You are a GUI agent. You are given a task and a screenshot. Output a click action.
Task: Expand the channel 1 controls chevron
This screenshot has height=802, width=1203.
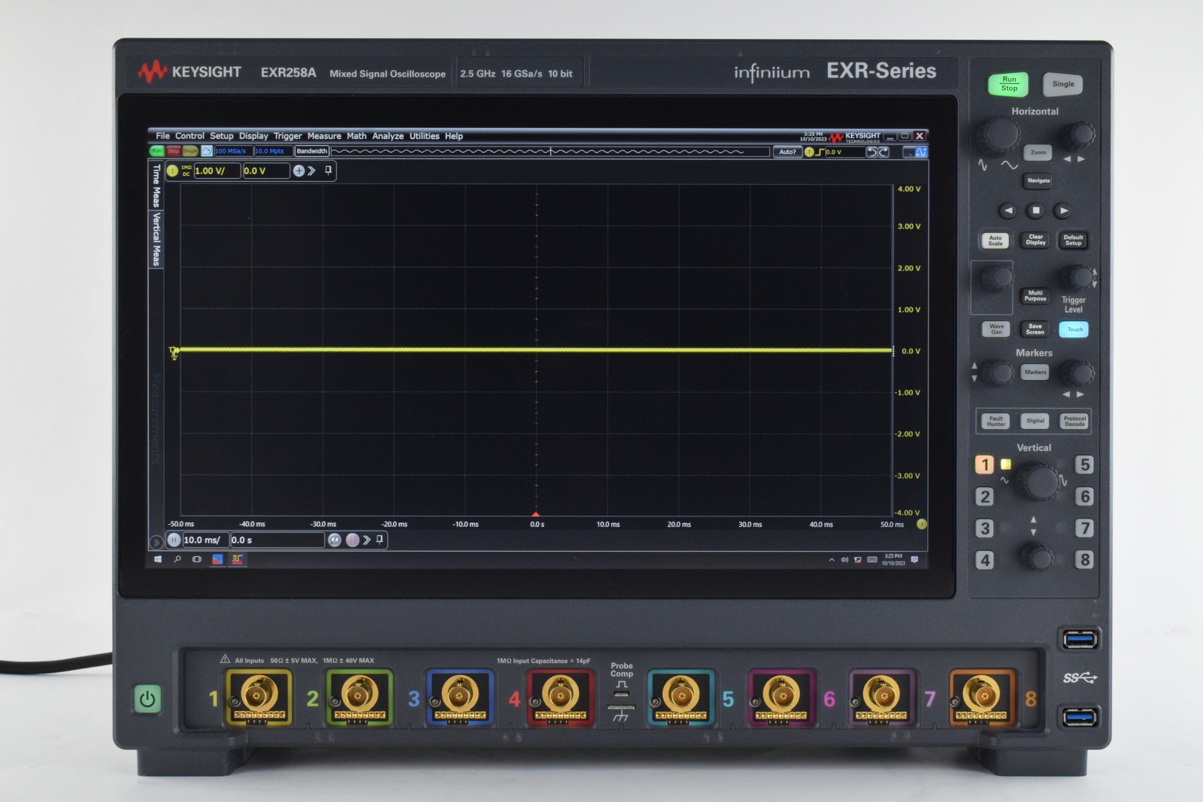(313, 171)
